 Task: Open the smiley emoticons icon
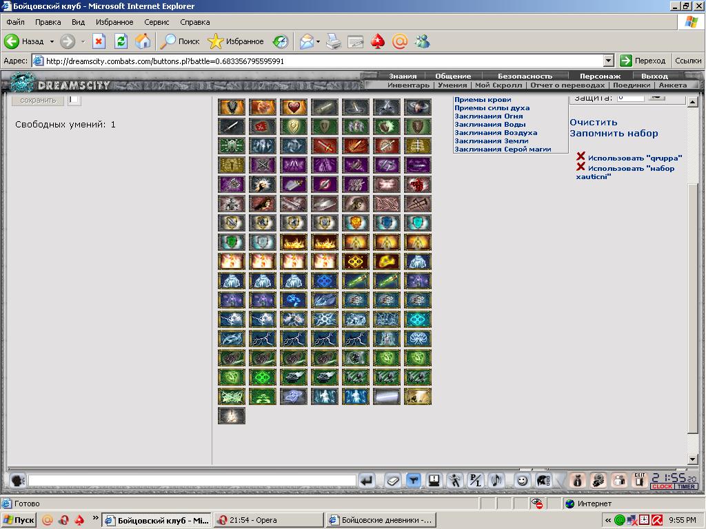[x=523, y=481]
